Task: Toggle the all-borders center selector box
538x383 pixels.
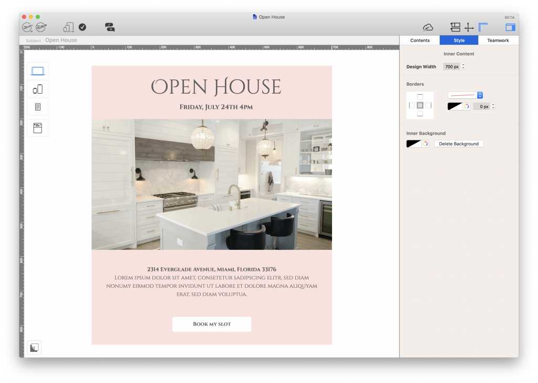Action: [420, 105]
